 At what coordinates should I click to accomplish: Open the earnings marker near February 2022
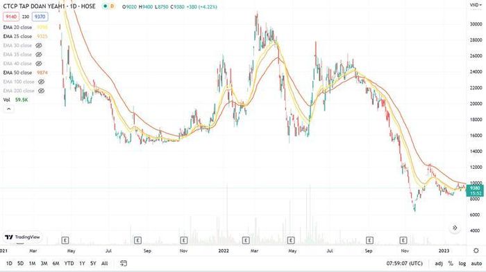pos(246,240)
